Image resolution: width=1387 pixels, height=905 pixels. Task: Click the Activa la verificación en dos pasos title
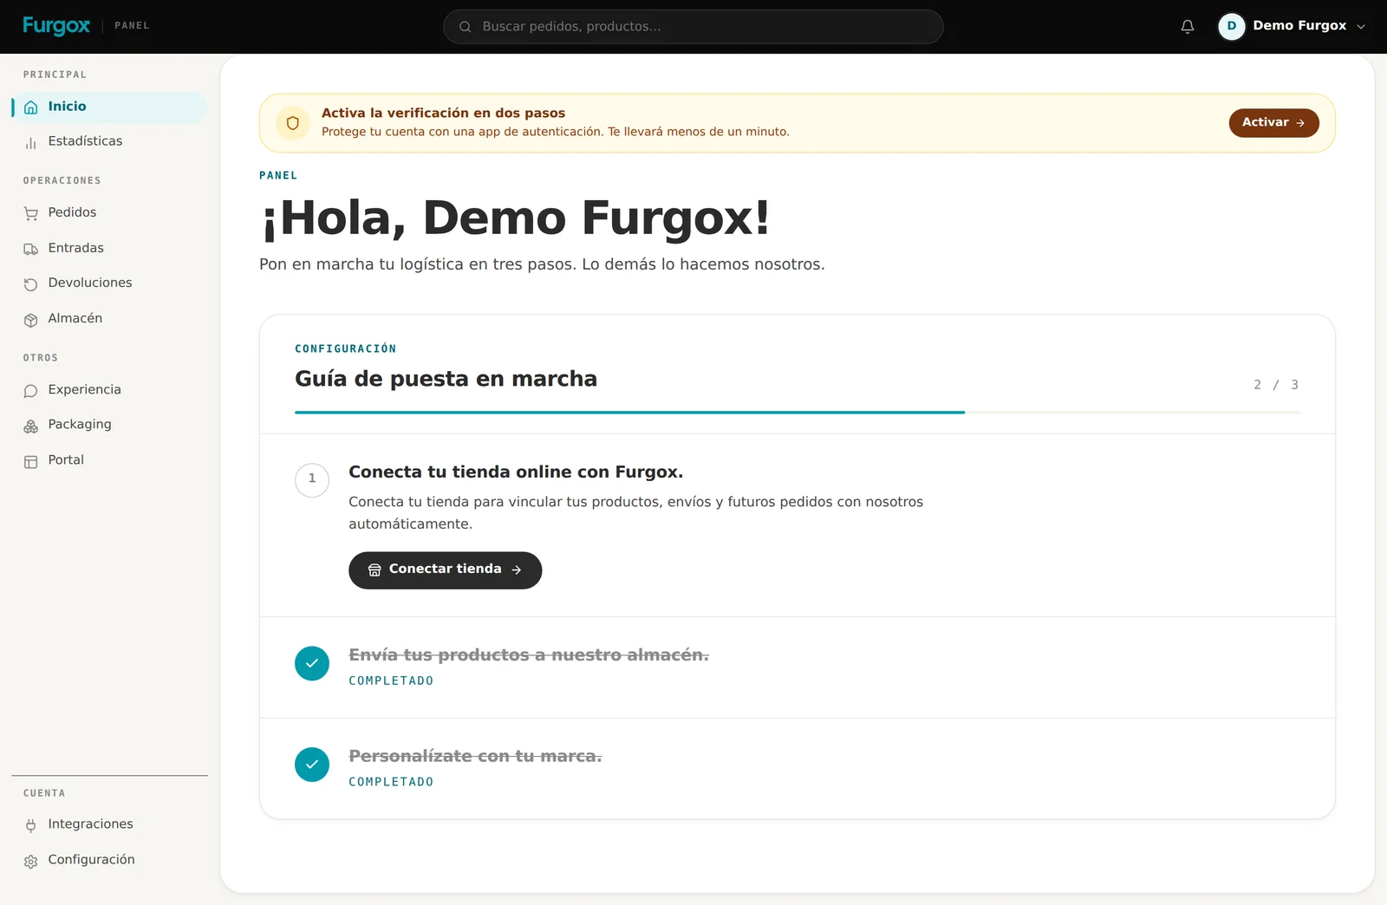click(443, 113)
